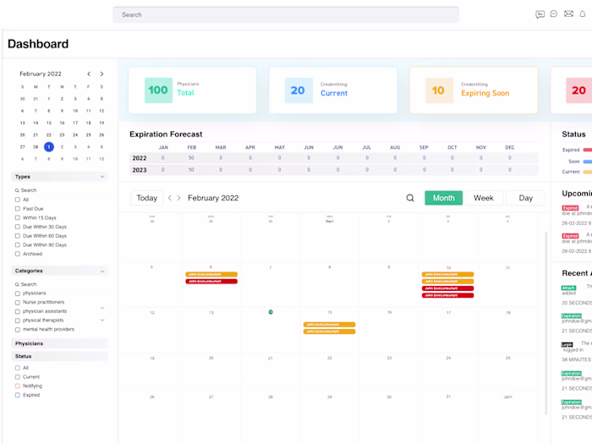The width and height of the screenshot is (592, 444).
Task: Click 2022 FEB forecast value 50
Action: pyautogui.click(x=191, y=158)
